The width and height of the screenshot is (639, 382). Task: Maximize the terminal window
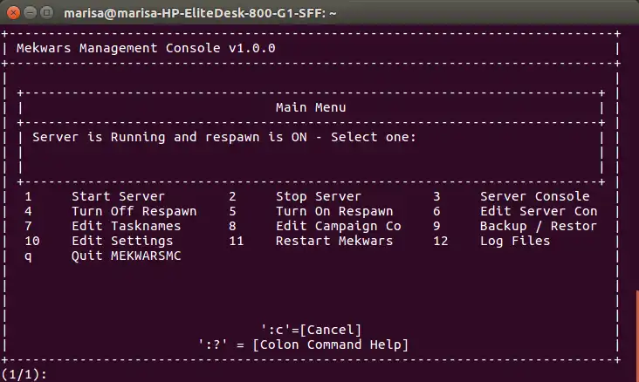pos(45,12)
